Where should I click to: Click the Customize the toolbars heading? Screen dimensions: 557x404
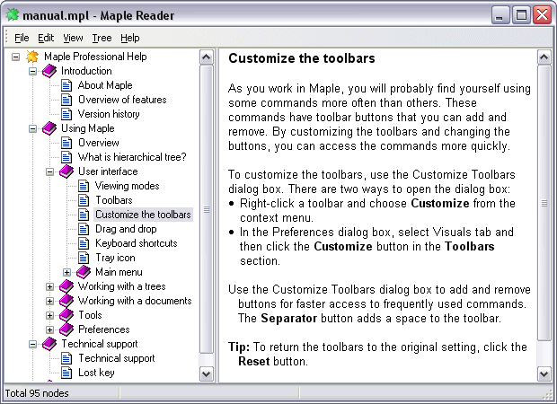pos(302,58)
